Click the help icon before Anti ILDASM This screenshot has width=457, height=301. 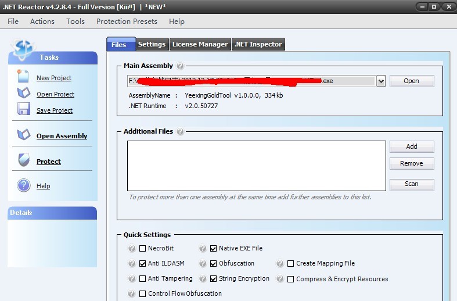coord(132,263)
